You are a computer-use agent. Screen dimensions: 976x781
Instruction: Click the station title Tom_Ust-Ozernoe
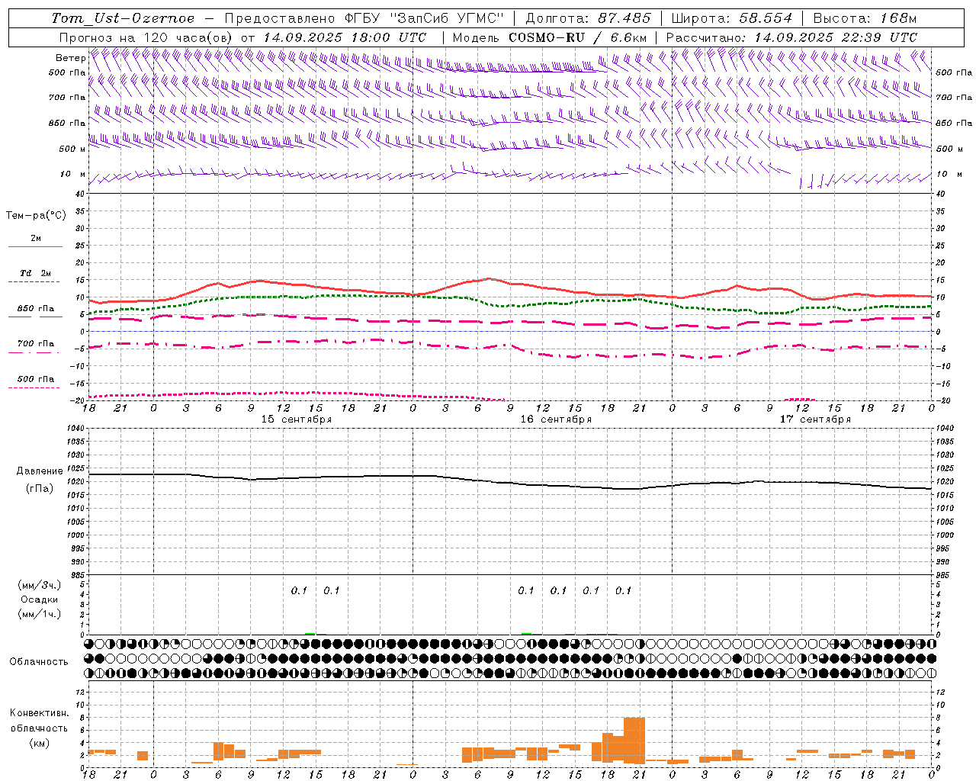(123, 18)
